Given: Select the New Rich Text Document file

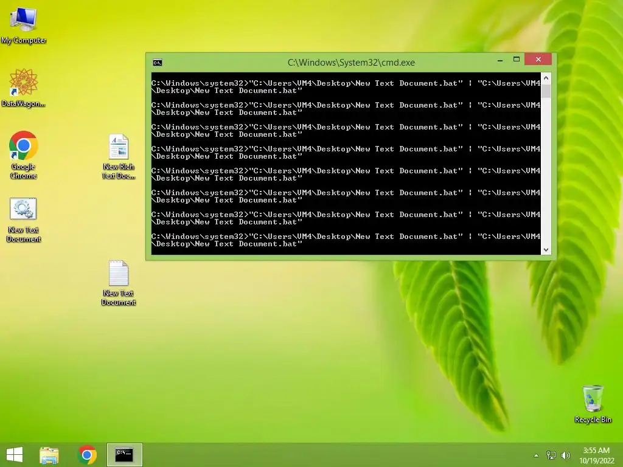Looking at the screenshot, I should [119, 156].
